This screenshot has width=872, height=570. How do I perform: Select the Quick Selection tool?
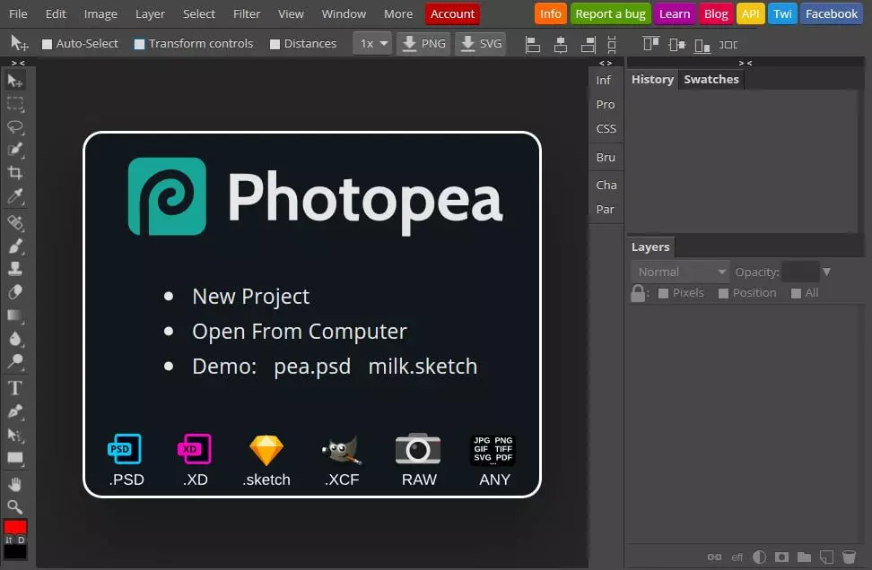[x=15, y=150]
